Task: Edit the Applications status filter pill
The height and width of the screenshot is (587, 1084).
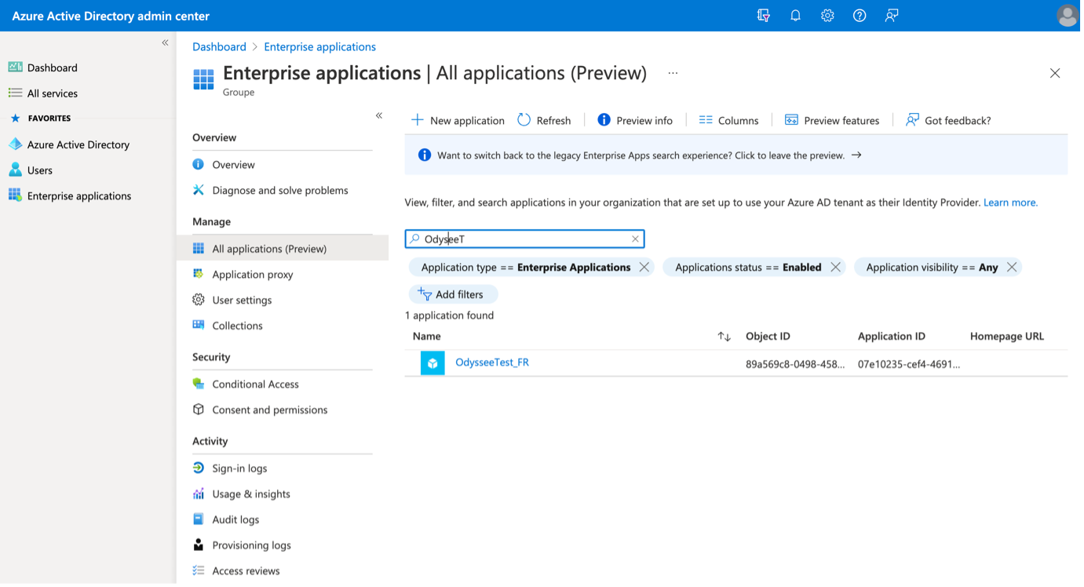Action: pos(748,268)
